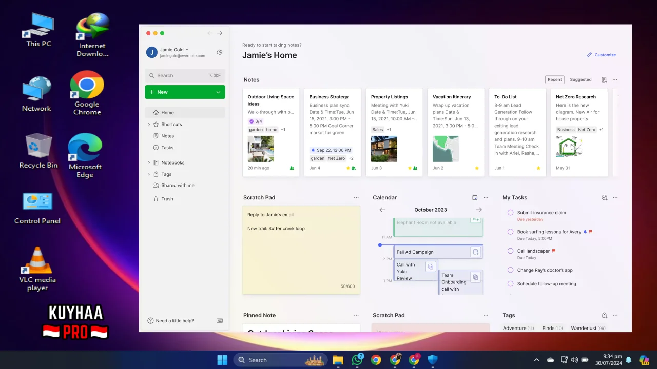
Task: Open WhatsApp from taskbar
Action: tap(357, 360)
